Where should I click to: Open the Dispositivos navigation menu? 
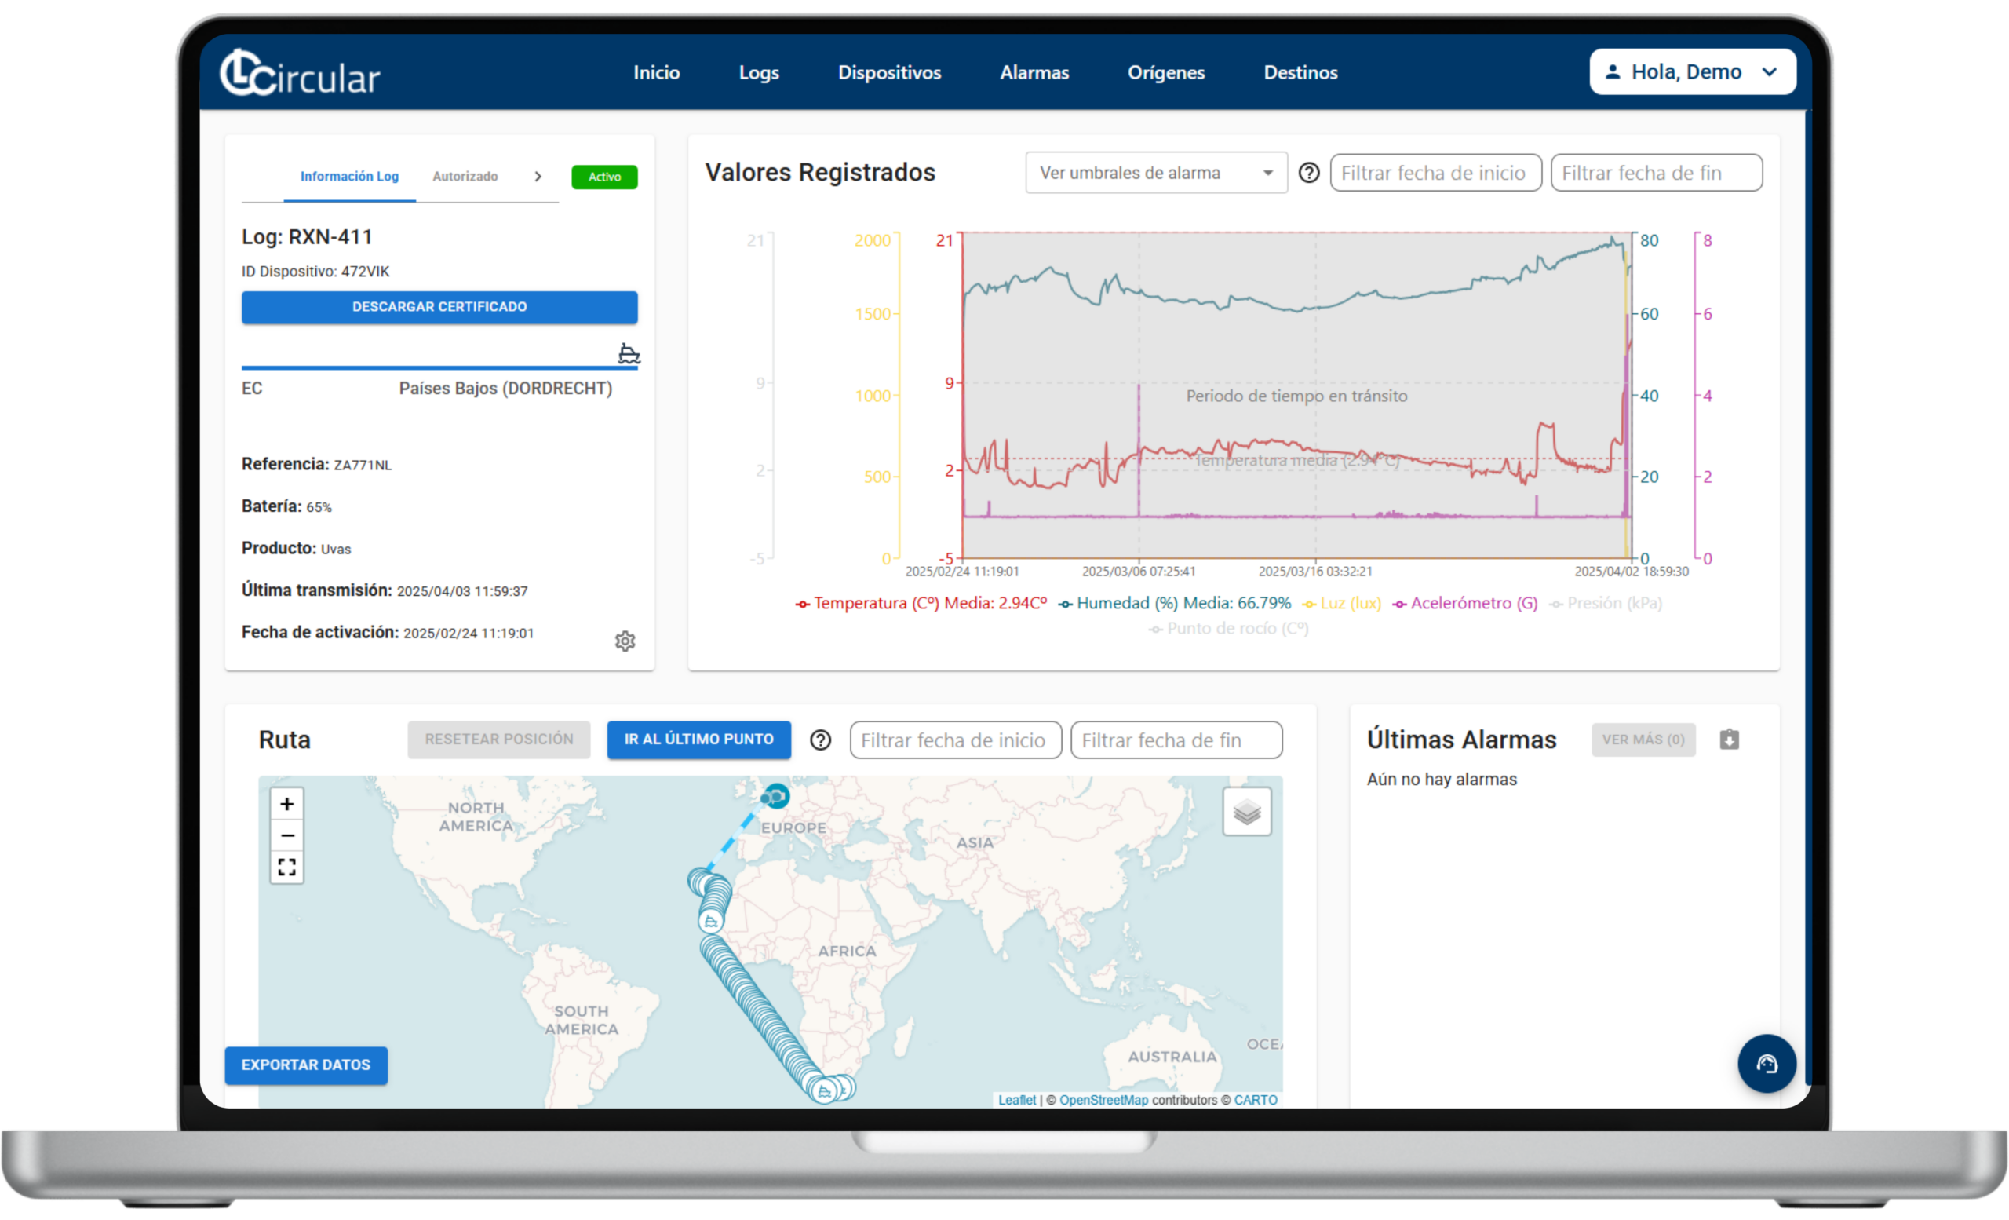[888, 72]
